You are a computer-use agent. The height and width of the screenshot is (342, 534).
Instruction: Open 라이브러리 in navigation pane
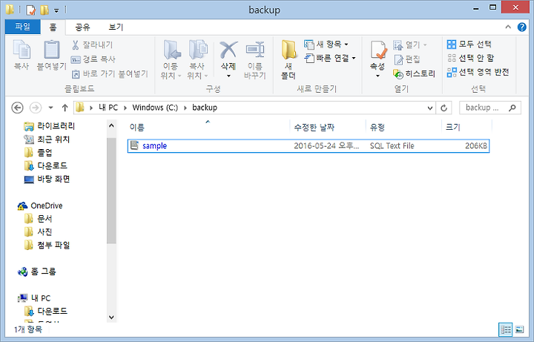[50, 126]
